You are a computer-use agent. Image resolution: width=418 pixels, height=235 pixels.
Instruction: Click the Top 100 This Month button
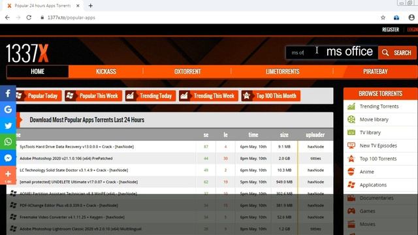(x=271, y=96)
